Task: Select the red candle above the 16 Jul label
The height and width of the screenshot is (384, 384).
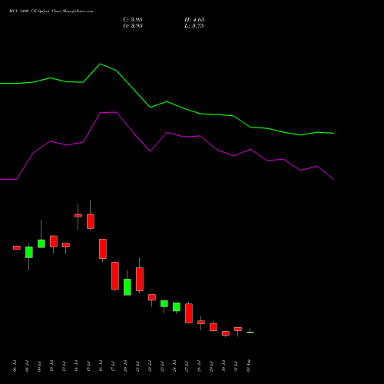Action: [x=103, y=249]
